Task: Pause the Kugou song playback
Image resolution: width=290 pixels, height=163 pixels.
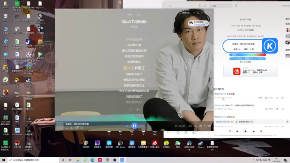Action: pos(134,126)
